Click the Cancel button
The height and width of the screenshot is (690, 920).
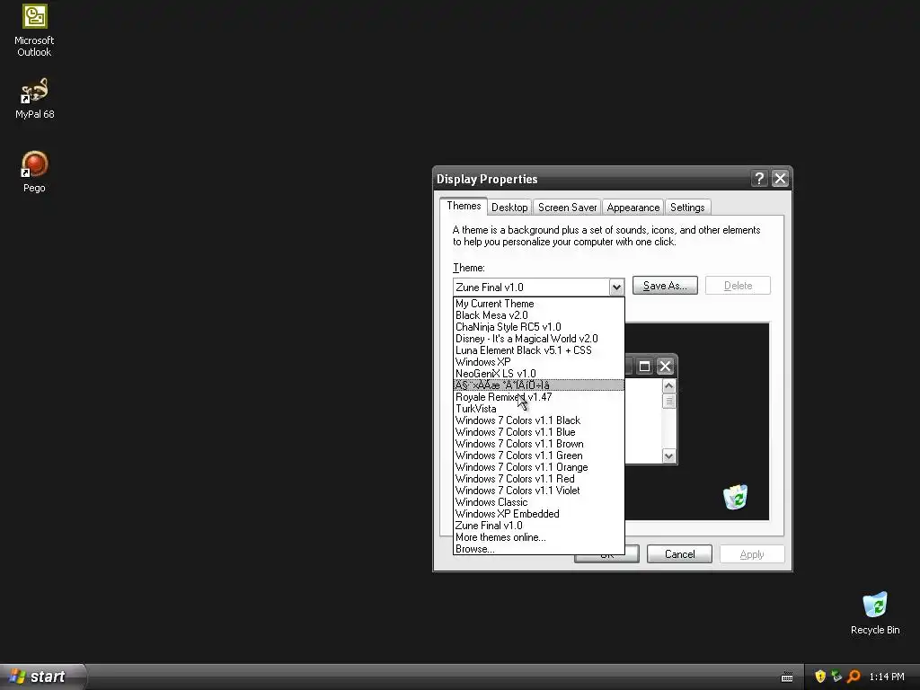pyautogui.click(x=679, y=553)
